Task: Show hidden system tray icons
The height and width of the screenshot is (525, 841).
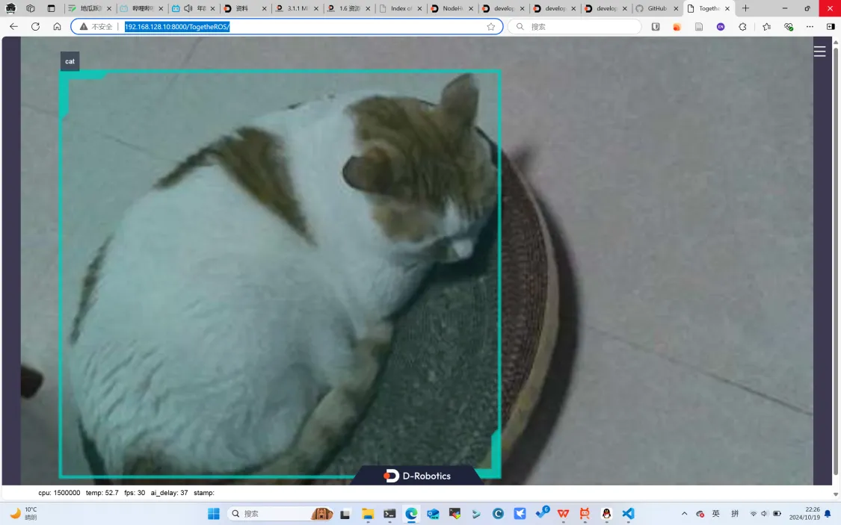Action: [x=684, y=514]
